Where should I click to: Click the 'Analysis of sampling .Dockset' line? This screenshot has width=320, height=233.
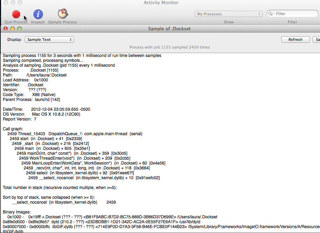[x=59, y=65]
